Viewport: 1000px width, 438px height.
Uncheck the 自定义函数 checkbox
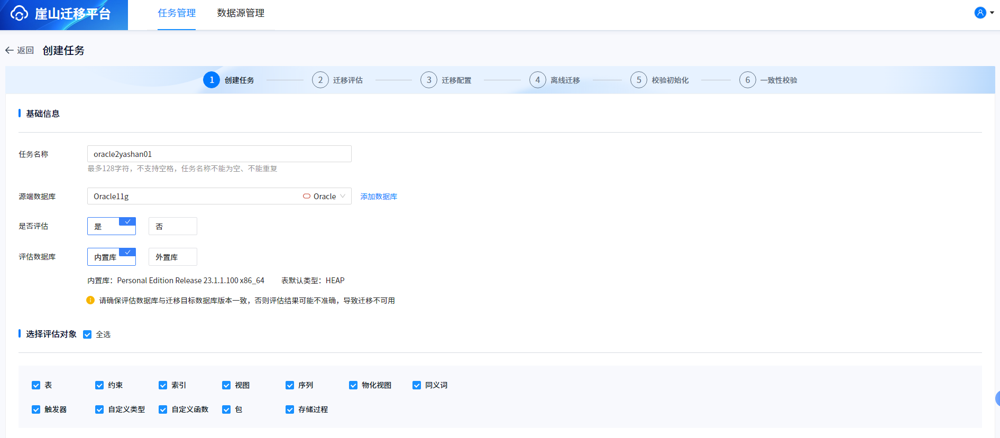point(163,409)
